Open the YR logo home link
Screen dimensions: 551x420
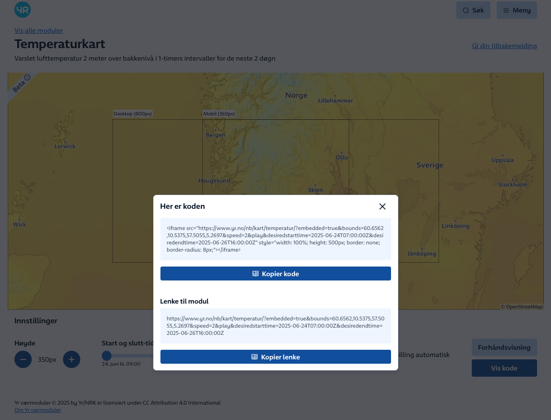point(23,10)
